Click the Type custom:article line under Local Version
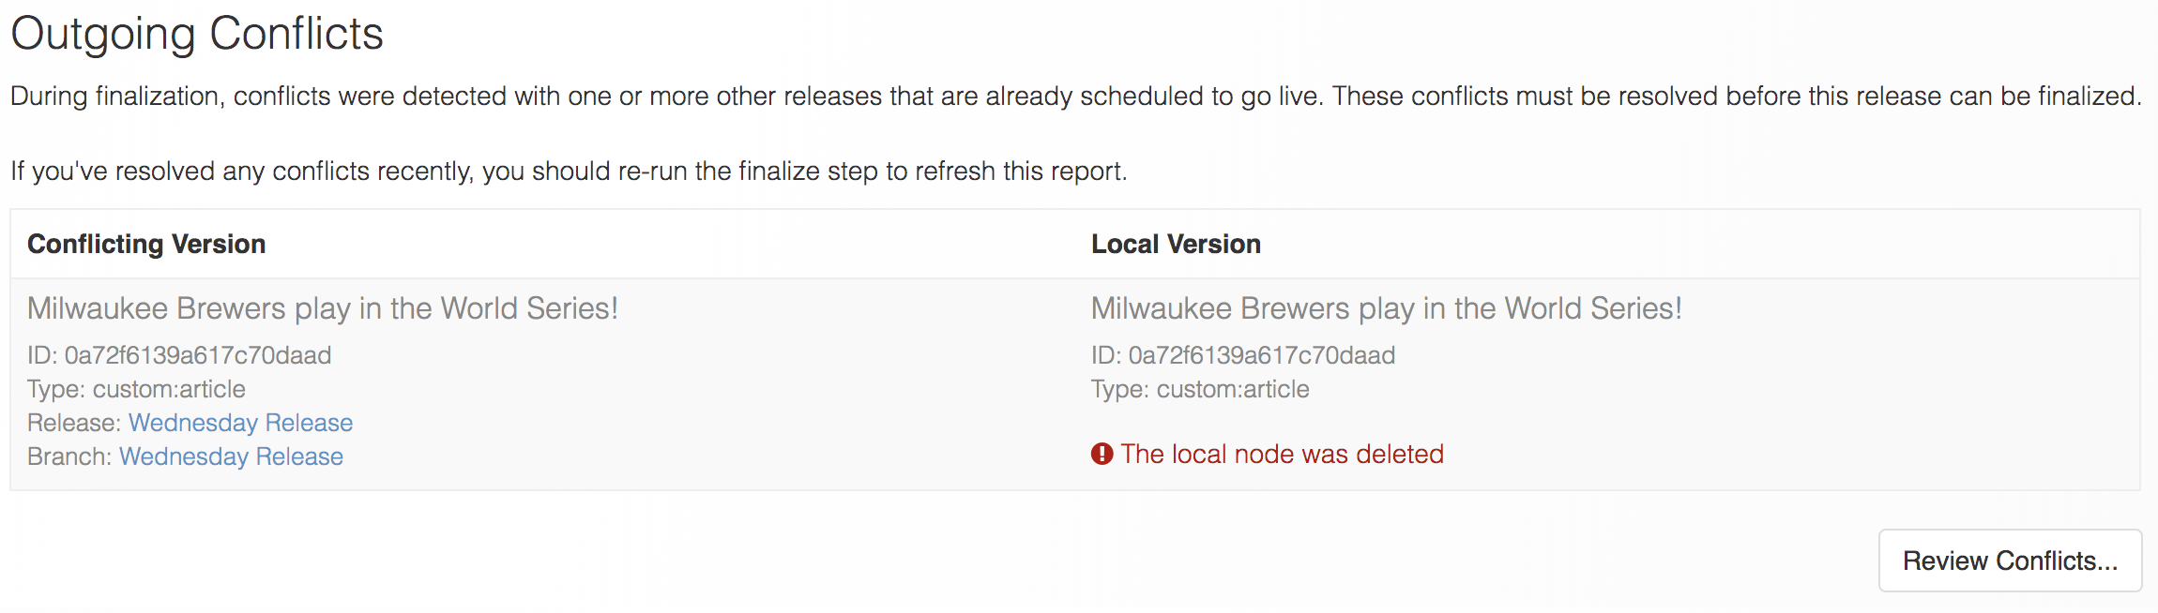 click(x=1200, y=389)
